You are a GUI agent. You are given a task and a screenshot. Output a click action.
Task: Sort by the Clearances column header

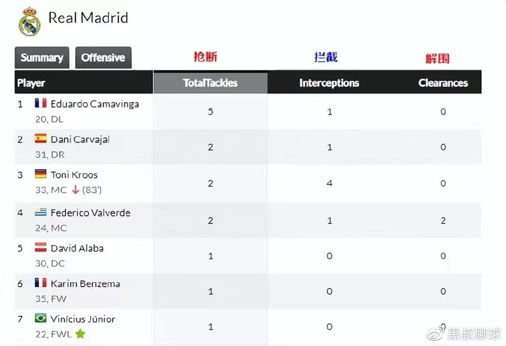coord(443,83)
